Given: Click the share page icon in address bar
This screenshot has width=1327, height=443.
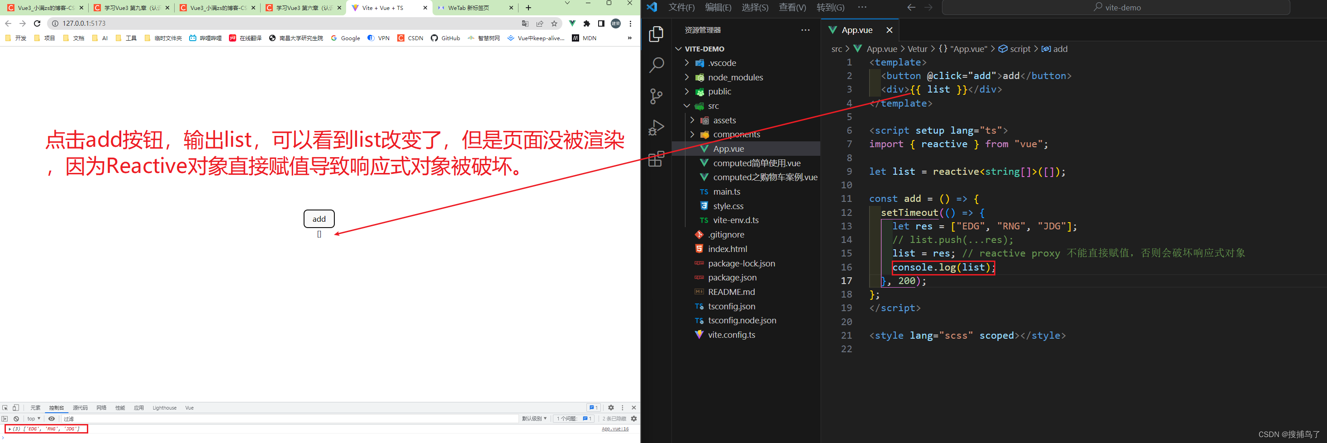Looking at the screenshot, I should pos(540,23).
